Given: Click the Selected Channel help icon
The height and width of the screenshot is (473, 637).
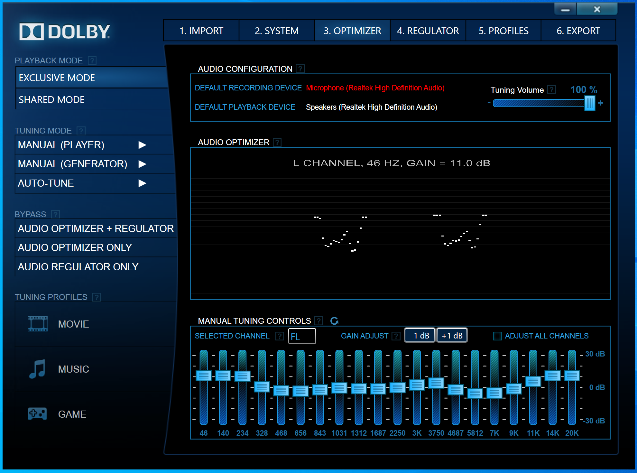Looking at the screenshot, I should click(x=280, y=336).
